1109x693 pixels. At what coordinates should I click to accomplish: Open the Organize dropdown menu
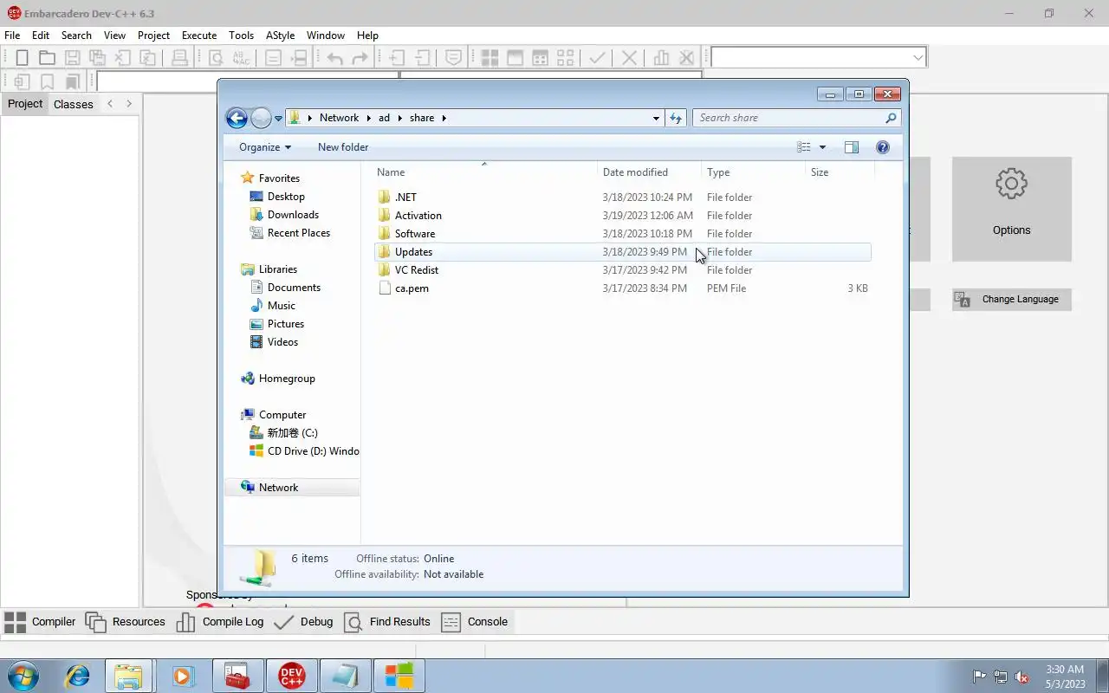point(265,147)
